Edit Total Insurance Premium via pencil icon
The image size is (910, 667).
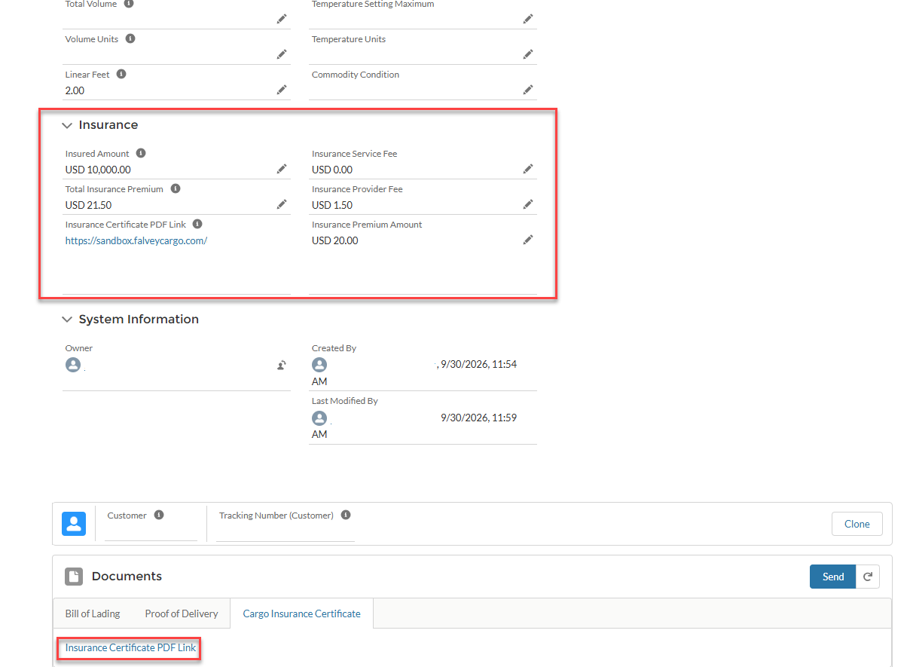coord(282,204)
